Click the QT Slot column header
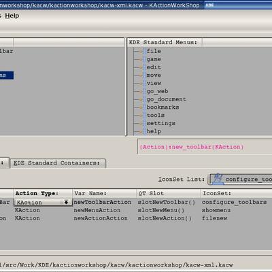Image resolution: width=272 pixels, height=272 pixels. click(x=169, y=194)
